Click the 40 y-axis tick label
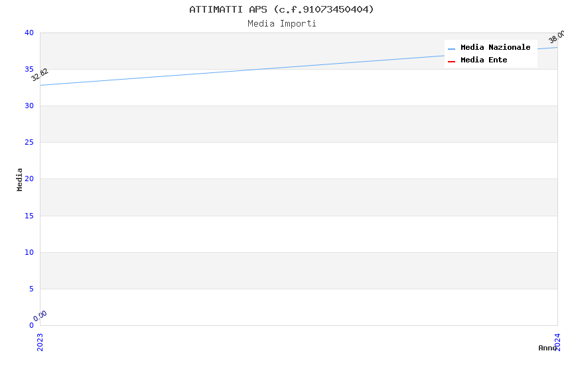The height and width of the screenshot is (365, 564). click(29, 33)
